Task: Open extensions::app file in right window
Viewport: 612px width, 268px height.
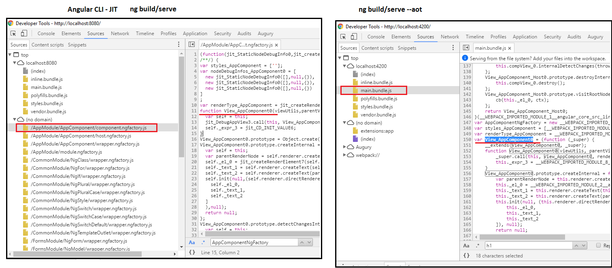Action: [x=373, y=131]
